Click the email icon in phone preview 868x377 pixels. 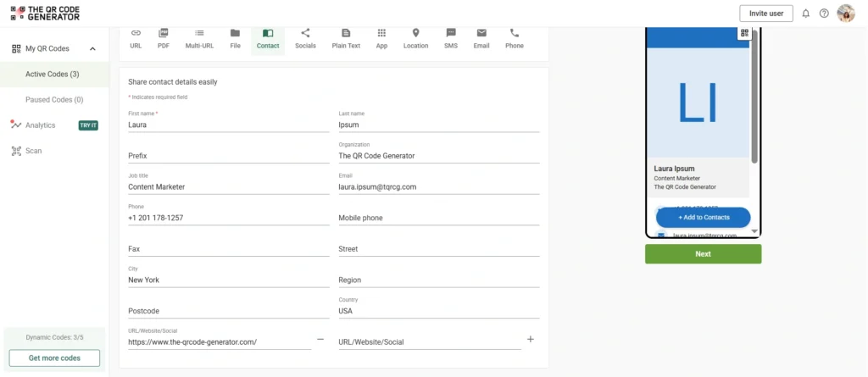[661, 236]
